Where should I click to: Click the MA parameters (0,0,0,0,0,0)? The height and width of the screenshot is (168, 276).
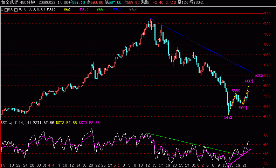32,8
